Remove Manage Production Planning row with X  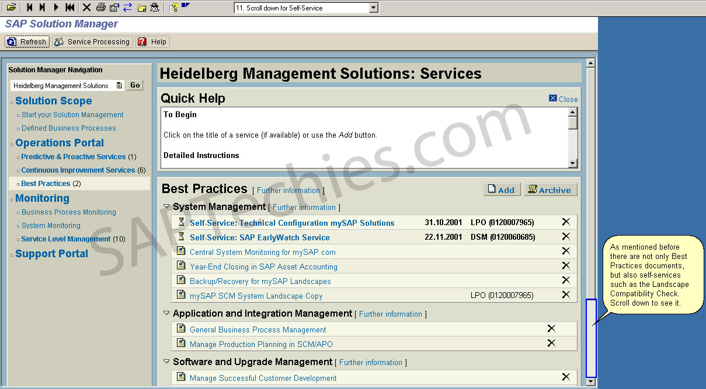pos(551,343)
